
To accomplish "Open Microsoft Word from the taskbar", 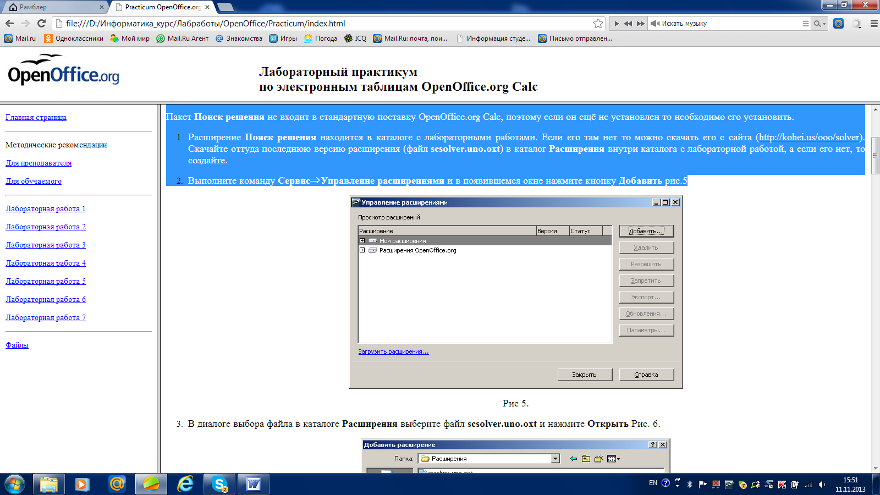I will (254, 484).
